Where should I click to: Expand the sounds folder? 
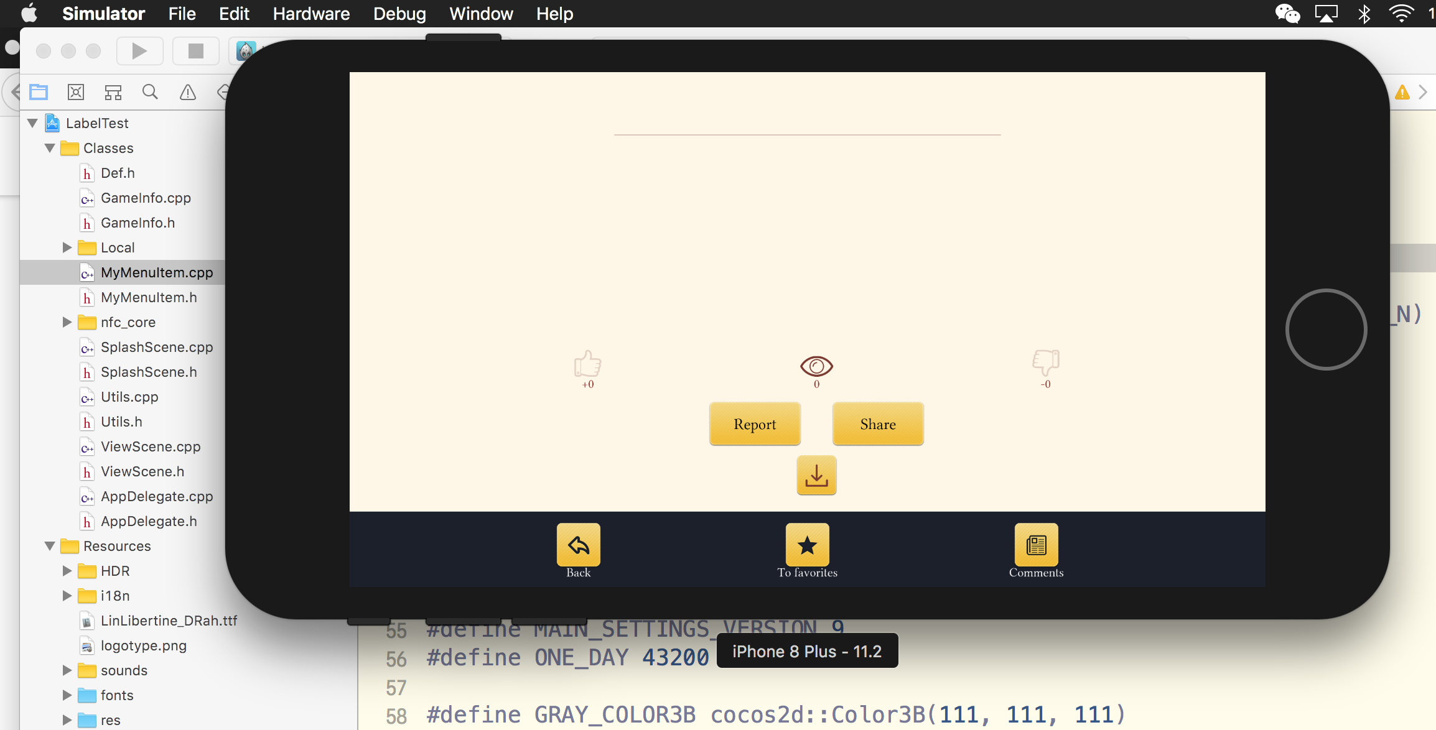[x=67, y=670]
